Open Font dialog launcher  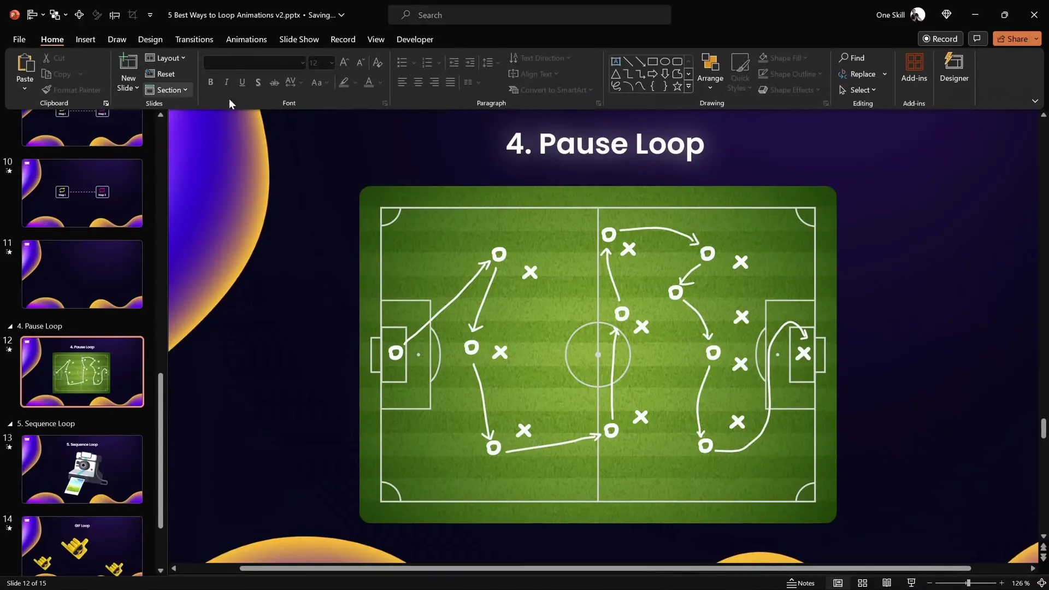pyautogui.click(x=385, y=103)
